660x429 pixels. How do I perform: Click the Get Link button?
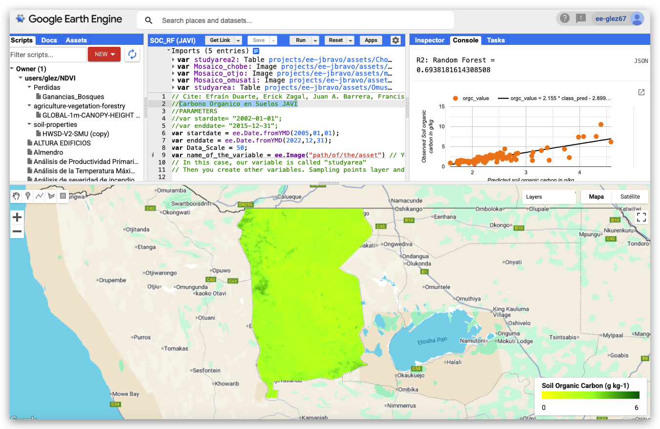(220, 41)
